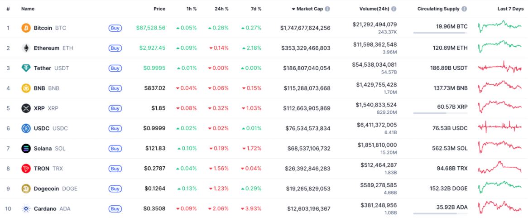Click the Tether logo icon

pos(26,68)
